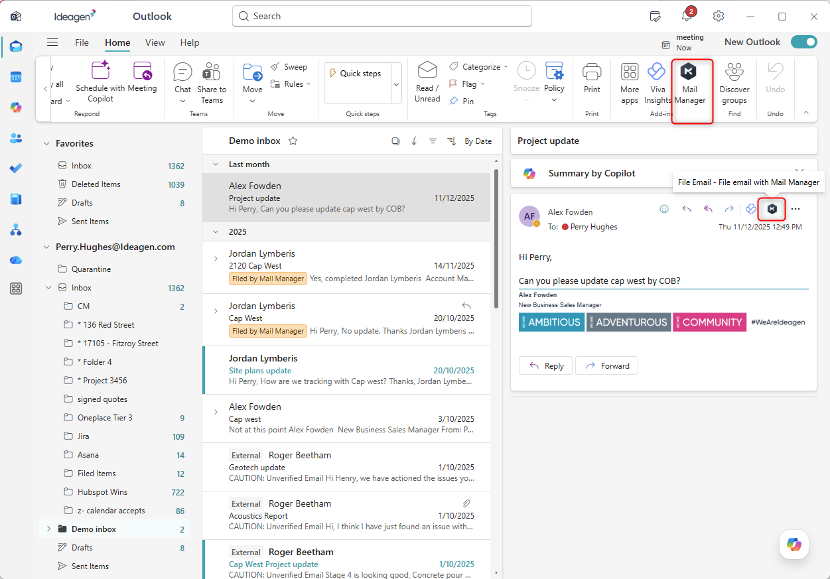The width and height of the screenshot is (830, 579).
Task: Click the Reply button below message
Action: [545, 365]
